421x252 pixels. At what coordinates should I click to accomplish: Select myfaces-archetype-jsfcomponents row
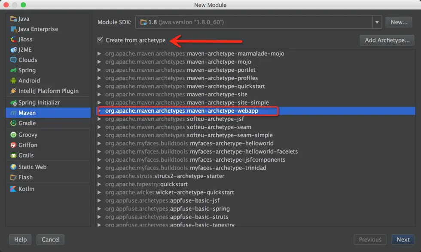click(x=256, y=160)
